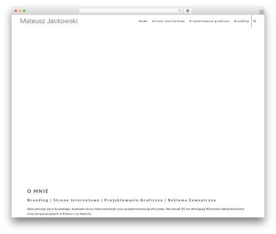This screenshot has width=276, height=234.
Task: Click the O MNIE heading
Action: pos(38,191)
